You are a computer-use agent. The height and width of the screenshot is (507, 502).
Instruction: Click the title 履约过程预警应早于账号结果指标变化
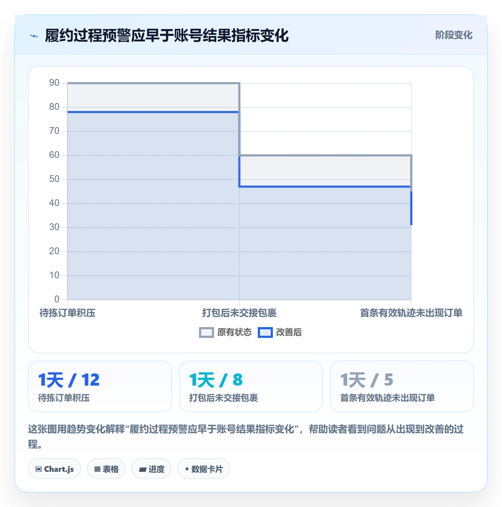coord(167,36)
